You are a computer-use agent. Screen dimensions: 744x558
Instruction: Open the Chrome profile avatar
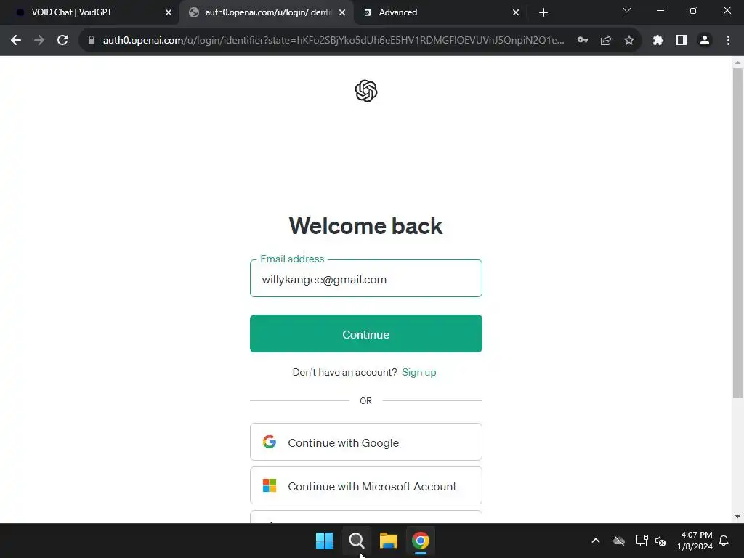click(705, 41)
